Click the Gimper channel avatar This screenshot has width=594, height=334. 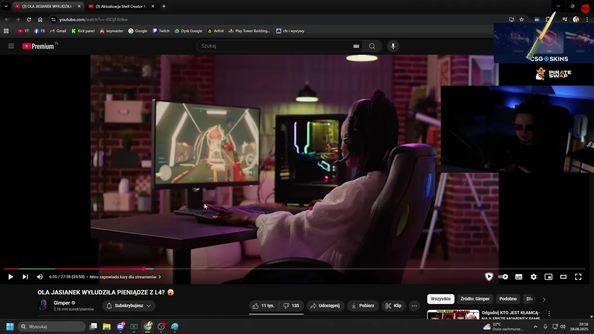coord(44,305)
